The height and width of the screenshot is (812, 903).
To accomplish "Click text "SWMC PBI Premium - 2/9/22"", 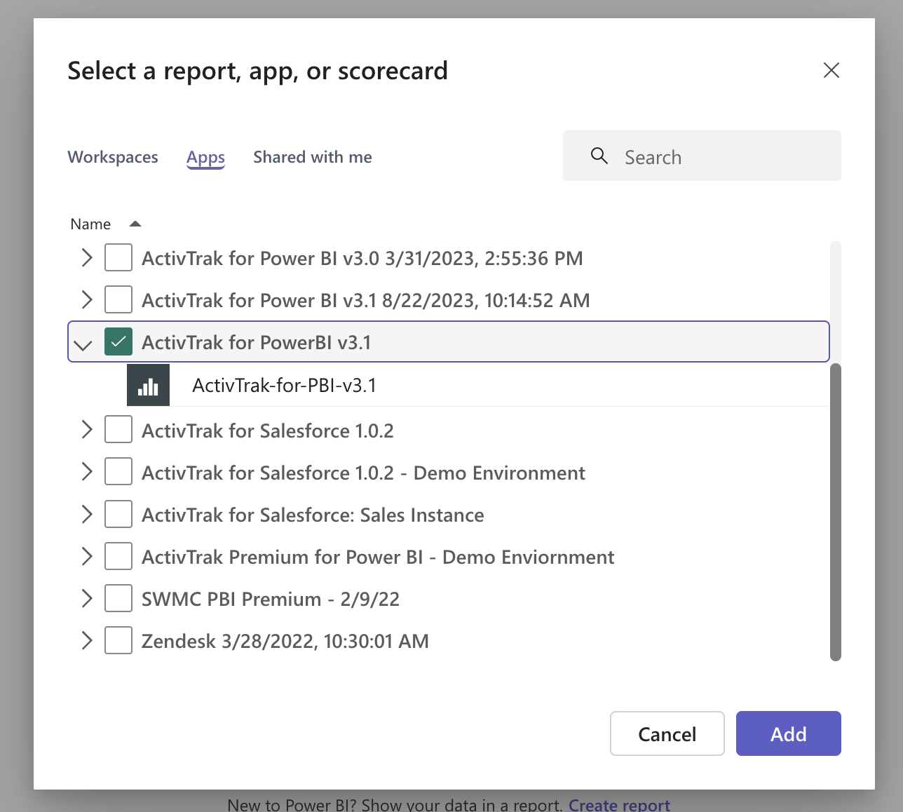I will 271,599.
